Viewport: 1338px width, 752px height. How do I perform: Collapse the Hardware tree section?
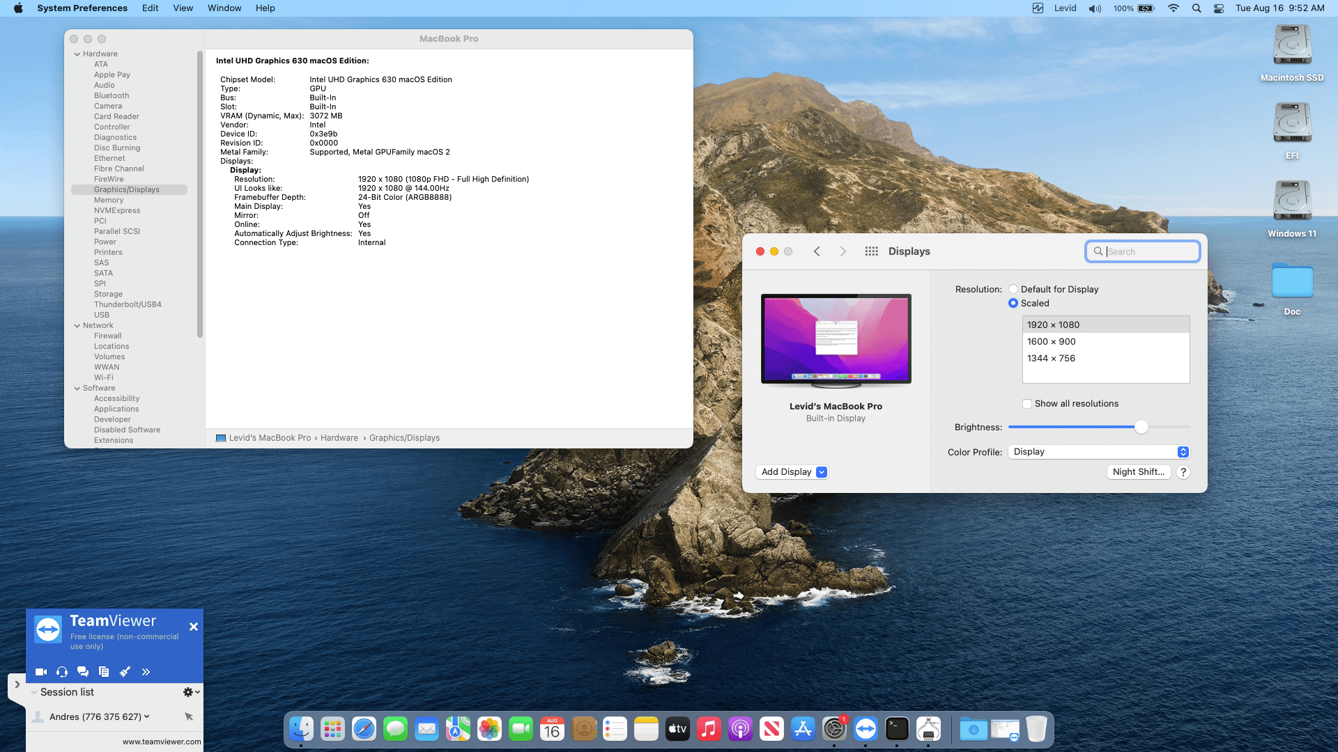(77, 54)
